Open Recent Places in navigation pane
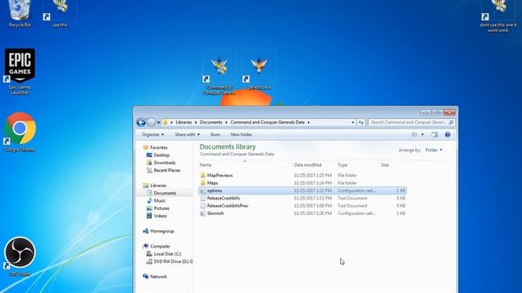 [x=163, y=170]
